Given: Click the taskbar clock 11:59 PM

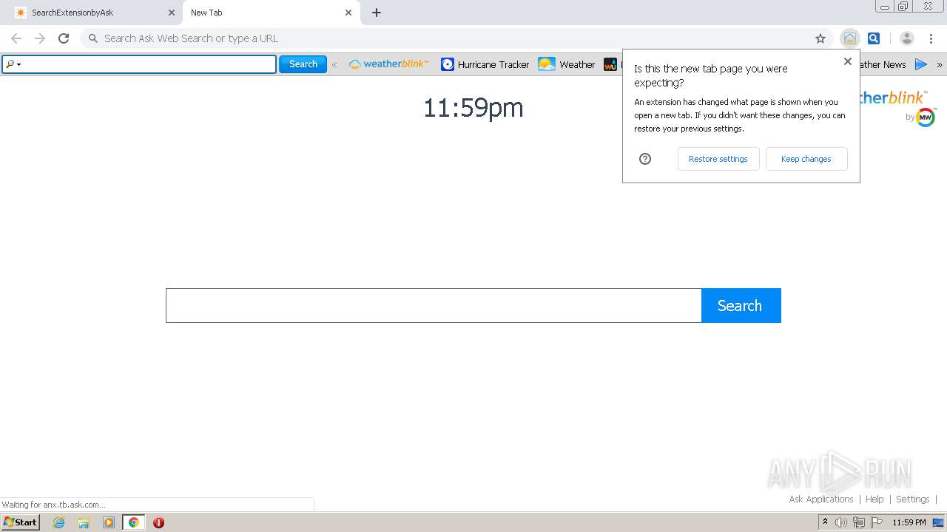Looking at the screenshot, I should point(909,522).
